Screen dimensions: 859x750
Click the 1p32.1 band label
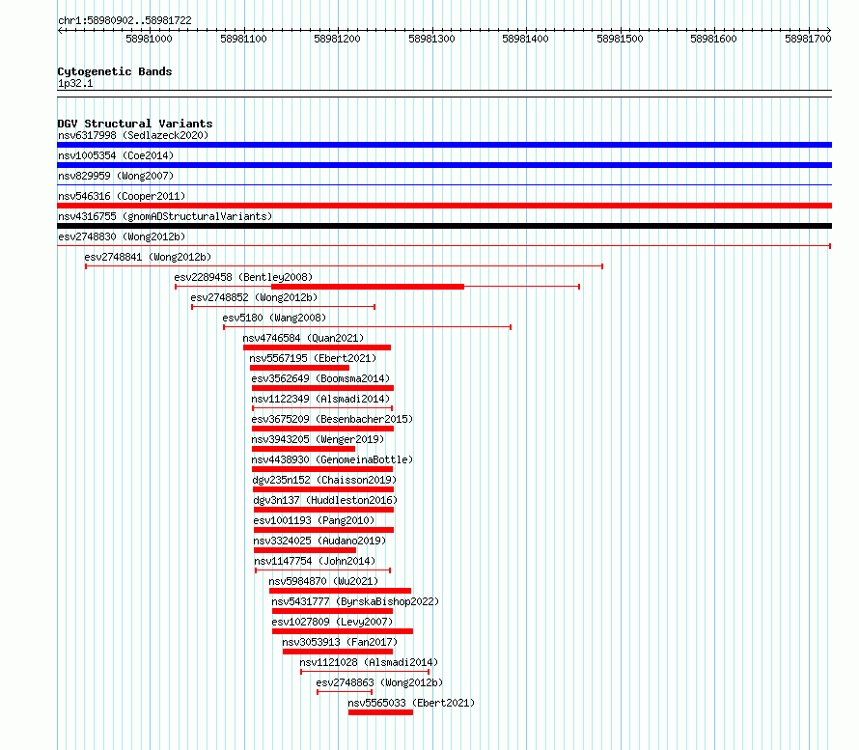pyautogui.click(x=75, y=83)
